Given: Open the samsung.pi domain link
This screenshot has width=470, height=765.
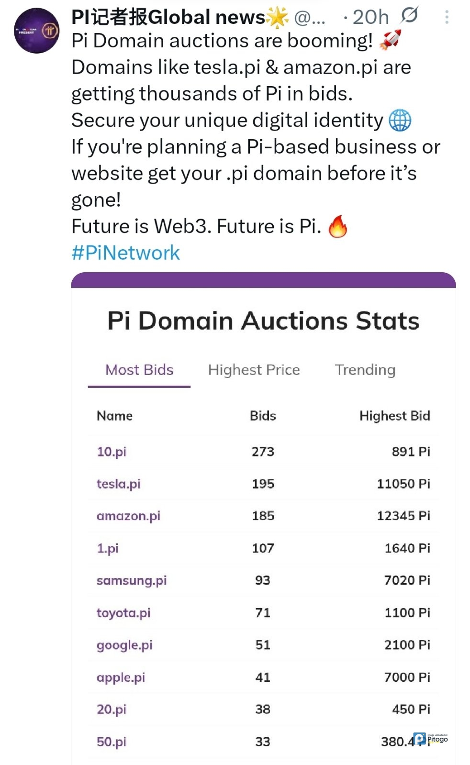Looking at the screenshot, I should pos(132,580).
